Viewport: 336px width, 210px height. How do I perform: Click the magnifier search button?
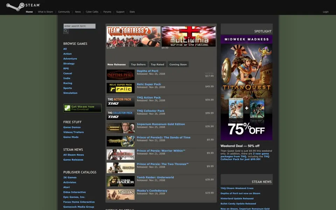(x=66, y=31)
